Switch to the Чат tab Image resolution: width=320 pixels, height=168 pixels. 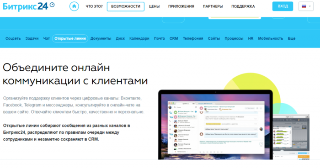(x=46, y=38)
